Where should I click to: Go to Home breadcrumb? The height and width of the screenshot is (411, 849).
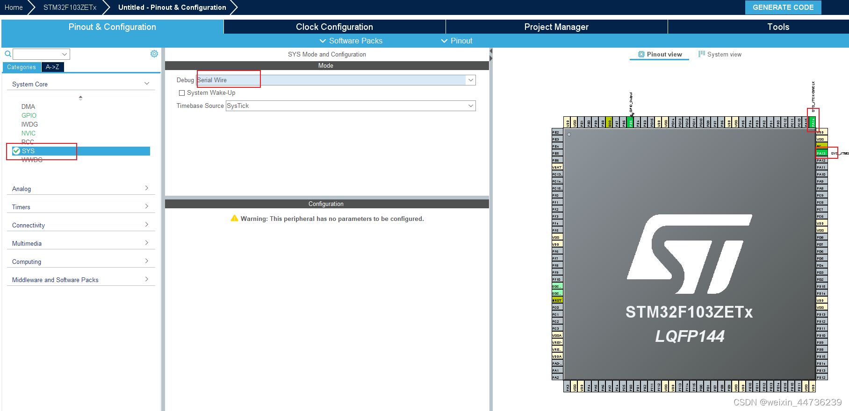pos(14,7)
